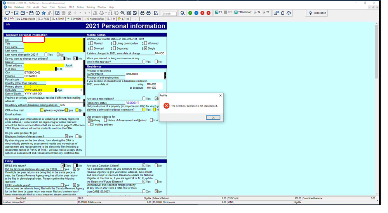The height and width of the screenshot is (213, 388).
Task: Check the Separated status box
Action: 114,48
